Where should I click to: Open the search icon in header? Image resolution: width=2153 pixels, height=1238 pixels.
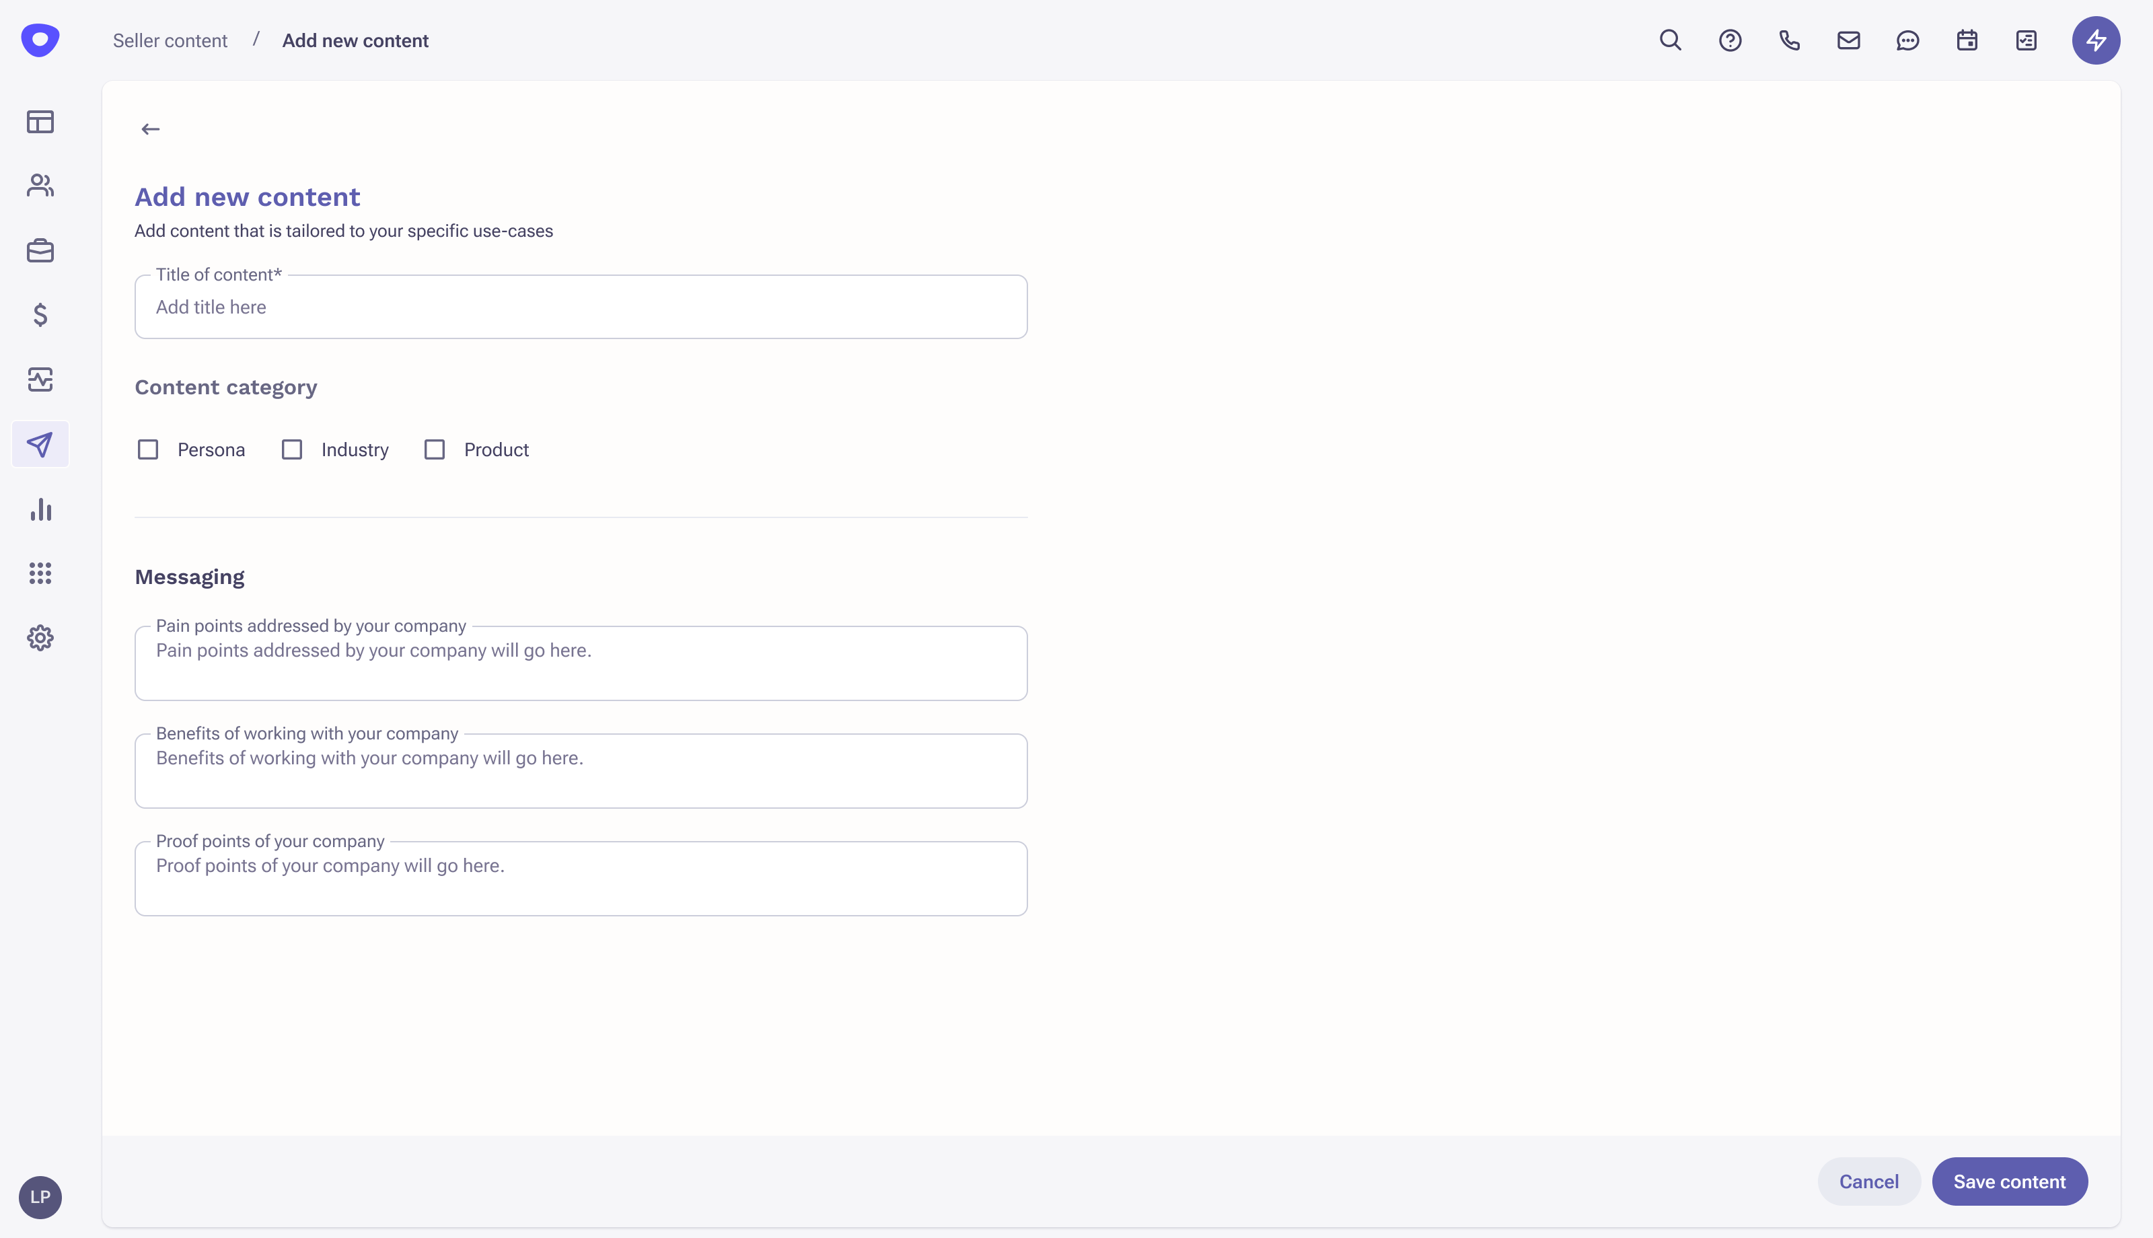tap(1670, 40)
